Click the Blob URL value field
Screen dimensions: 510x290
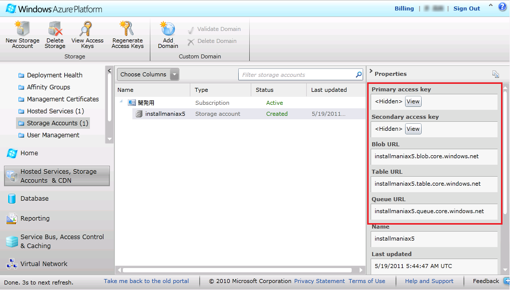tap(434, 157)
